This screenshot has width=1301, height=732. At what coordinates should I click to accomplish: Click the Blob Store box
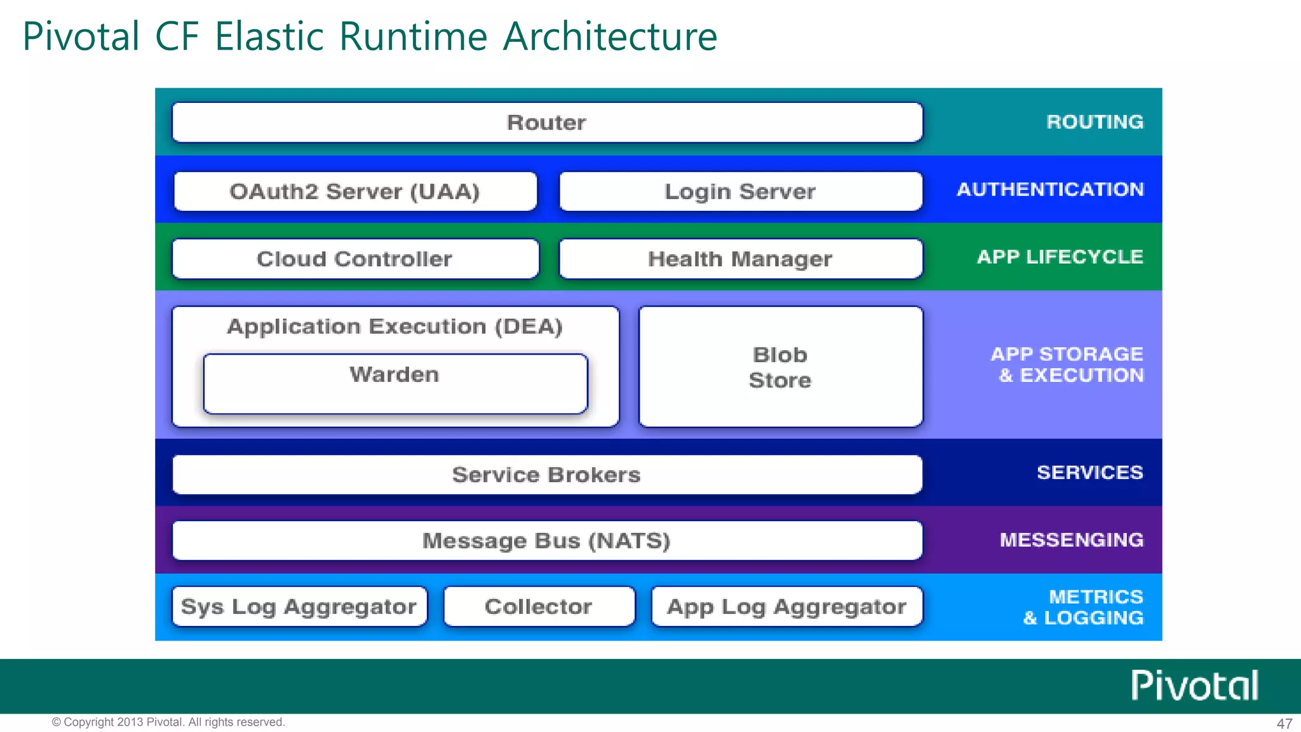click(x=780, y=367)
